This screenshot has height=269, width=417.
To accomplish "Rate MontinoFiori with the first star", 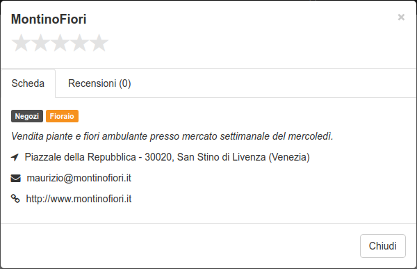I will click(21, 42).
